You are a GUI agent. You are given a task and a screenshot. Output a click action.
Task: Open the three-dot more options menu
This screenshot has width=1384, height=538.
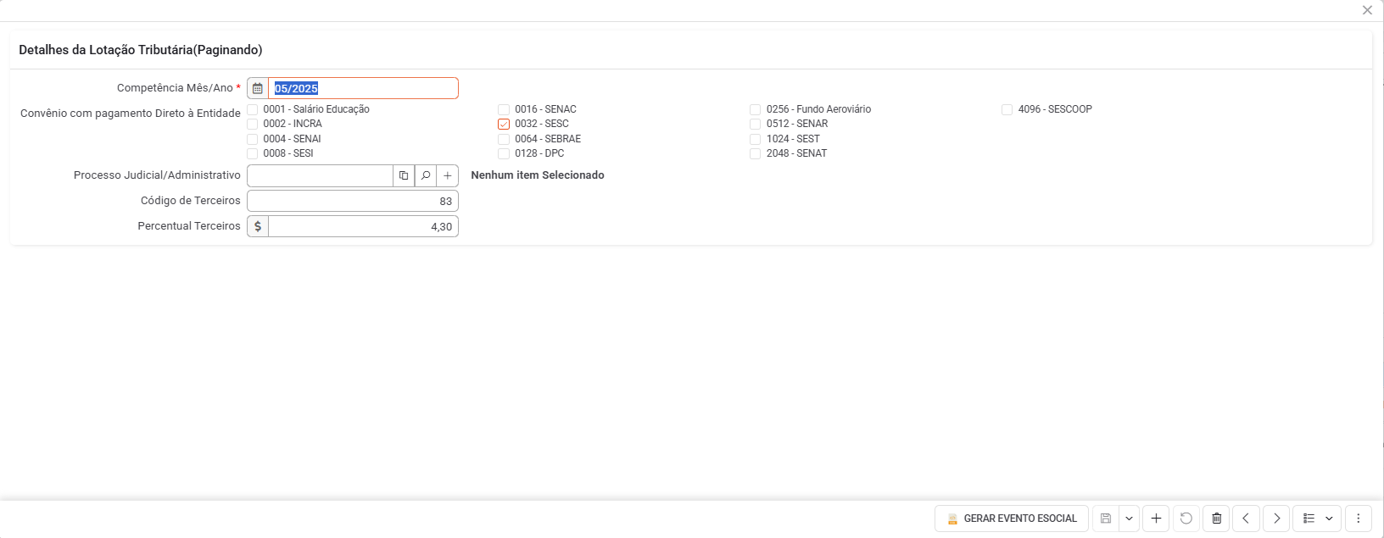1359,519
